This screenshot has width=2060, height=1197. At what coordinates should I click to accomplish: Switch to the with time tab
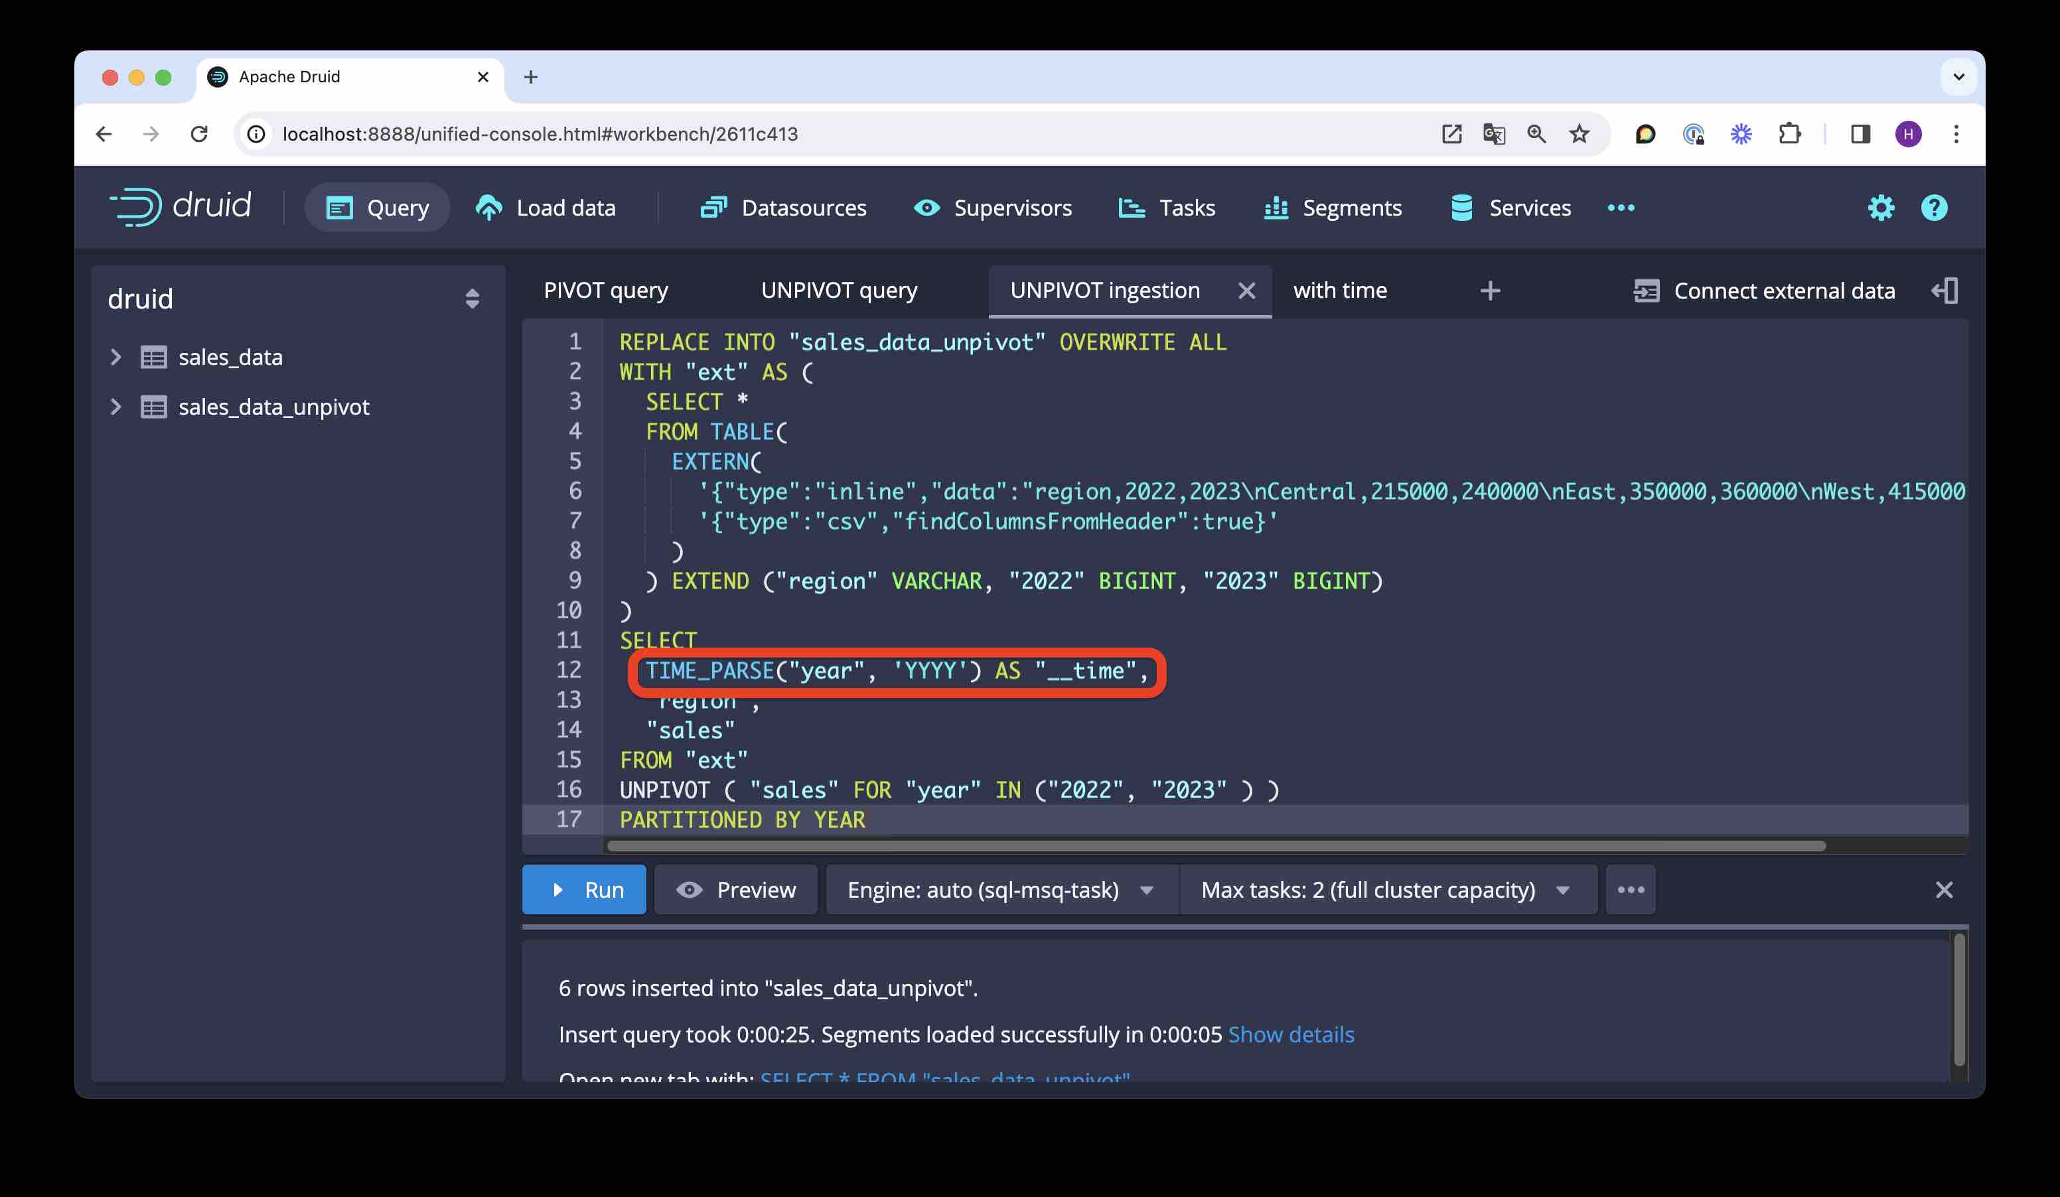click(1340, 291)
